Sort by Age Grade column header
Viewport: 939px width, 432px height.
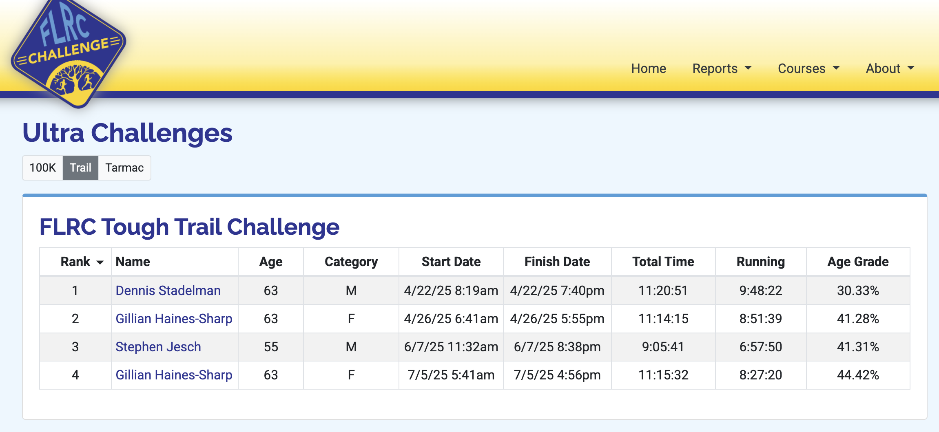[858, 262]
